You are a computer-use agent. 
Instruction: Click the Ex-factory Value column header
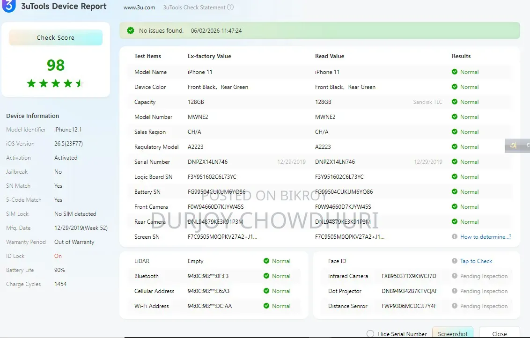pos(209,56)
